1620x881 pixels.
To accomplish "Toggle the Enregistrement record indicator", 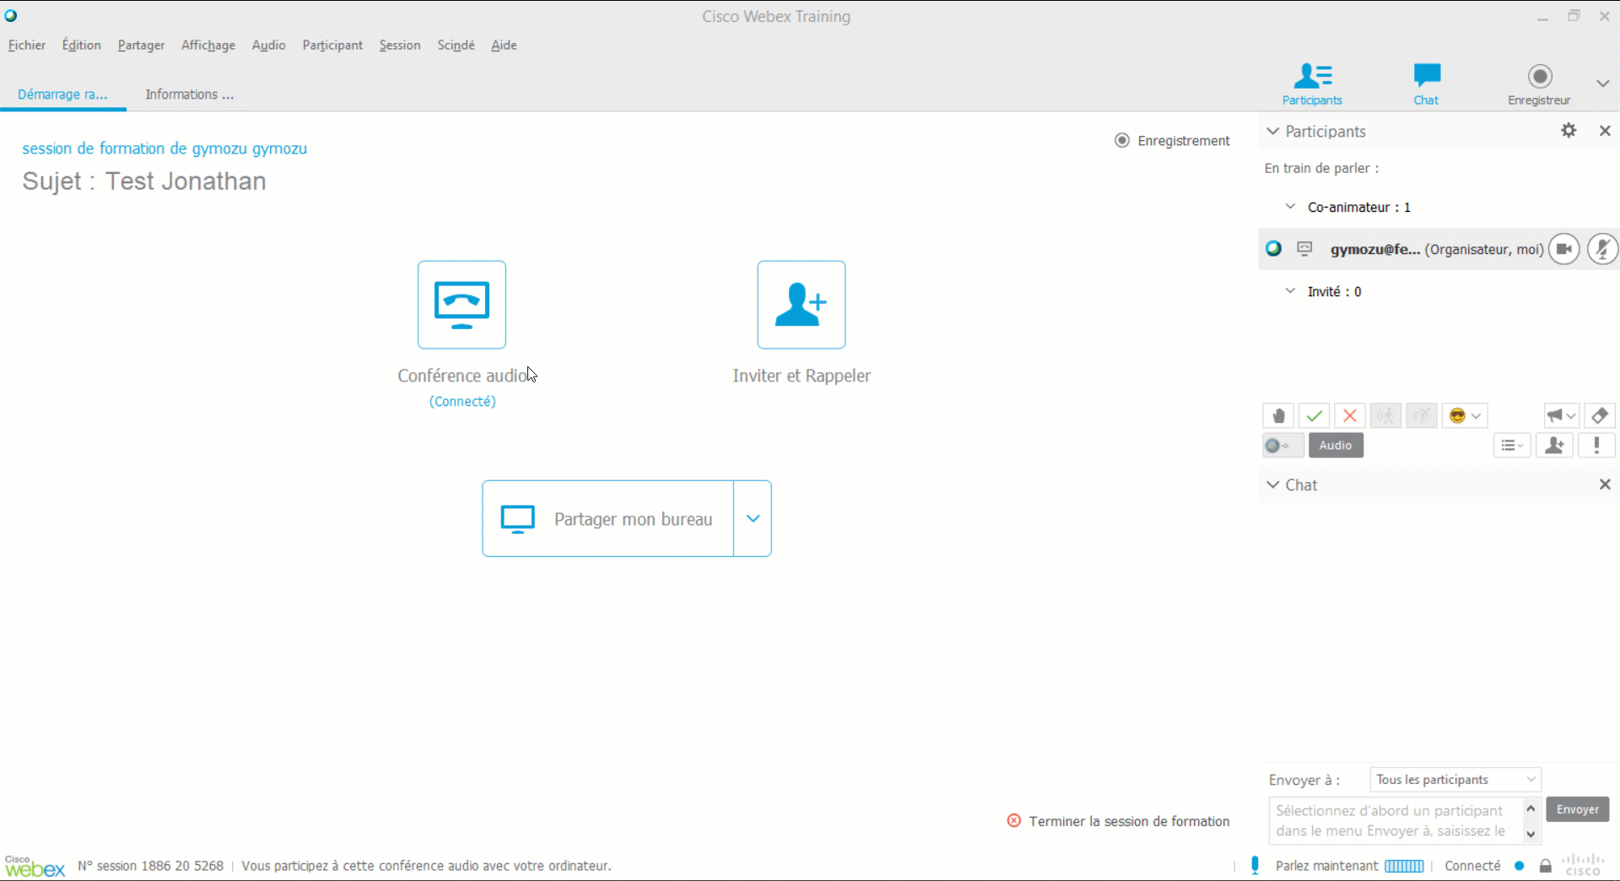I will pyautogui.click(x=1122, y=140).
